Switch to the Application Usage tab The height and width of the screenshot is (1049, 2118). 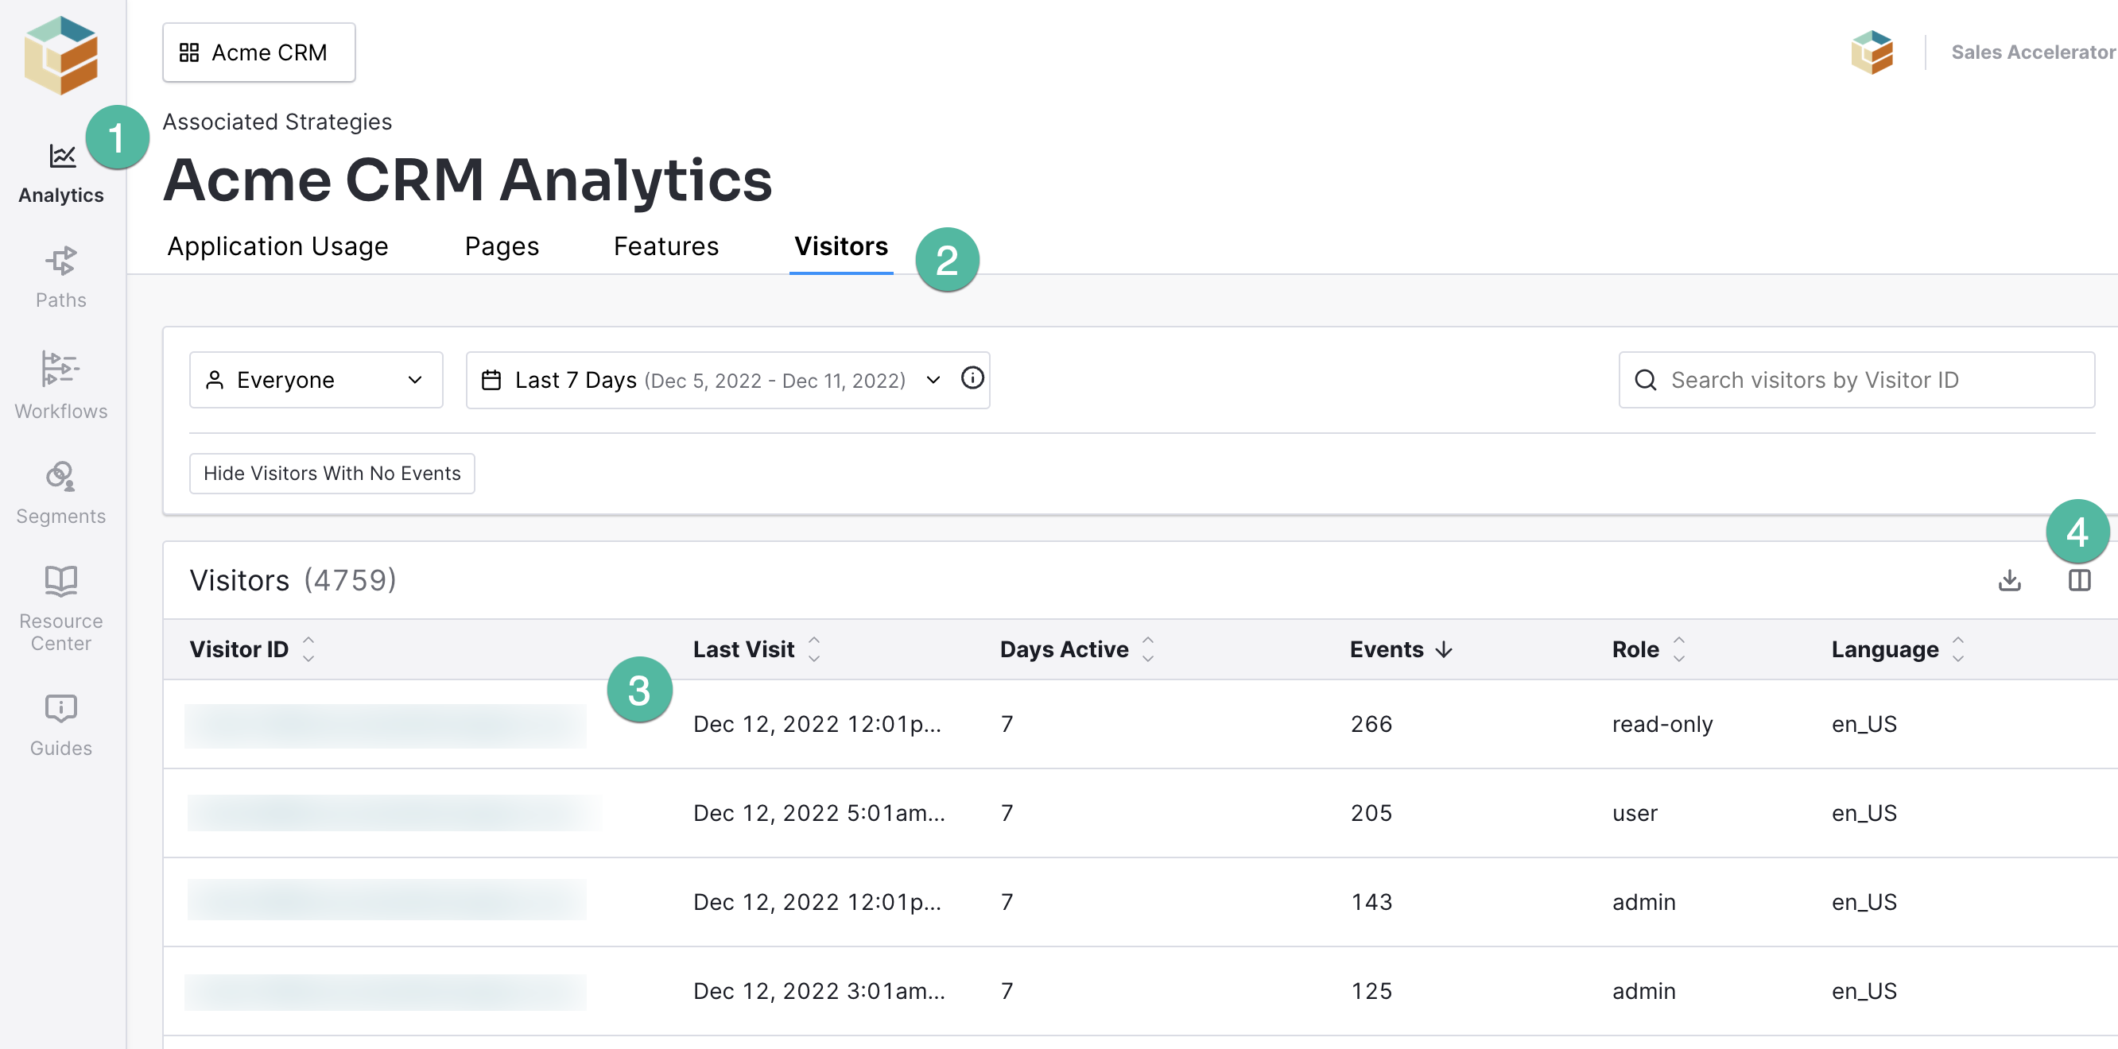(278, 246)
